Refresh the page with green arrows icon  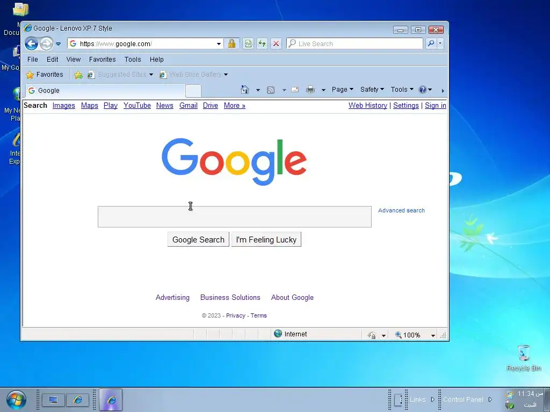pyautogui.click(x=262, y=43)
